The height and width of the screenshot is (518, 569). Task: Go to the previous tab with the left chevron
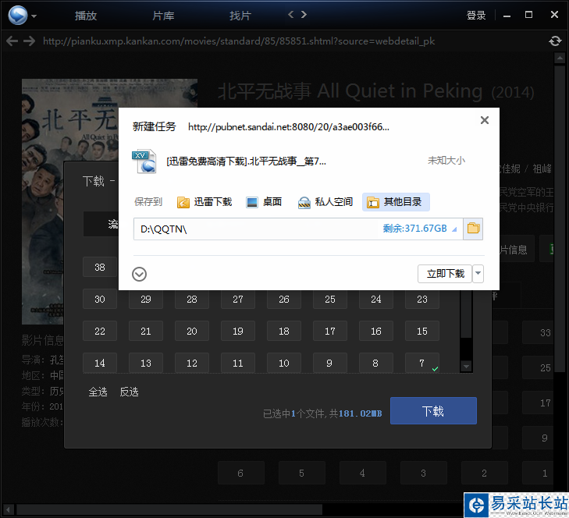[290, 15]
